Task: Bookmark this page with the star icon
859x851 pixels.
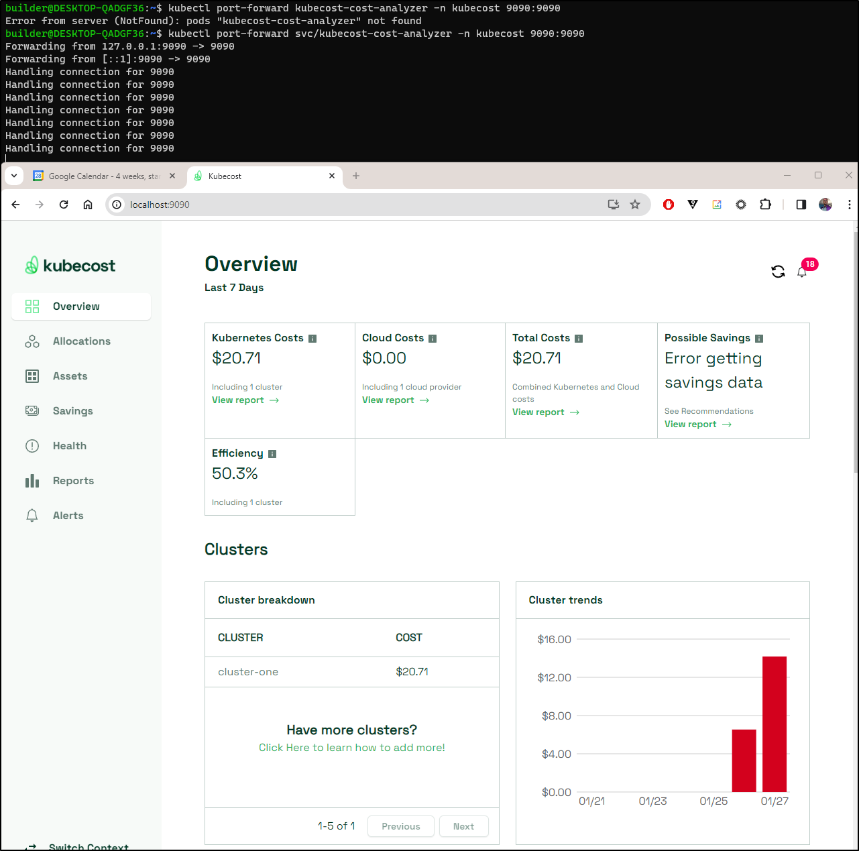Action: (x=635, y=205)
